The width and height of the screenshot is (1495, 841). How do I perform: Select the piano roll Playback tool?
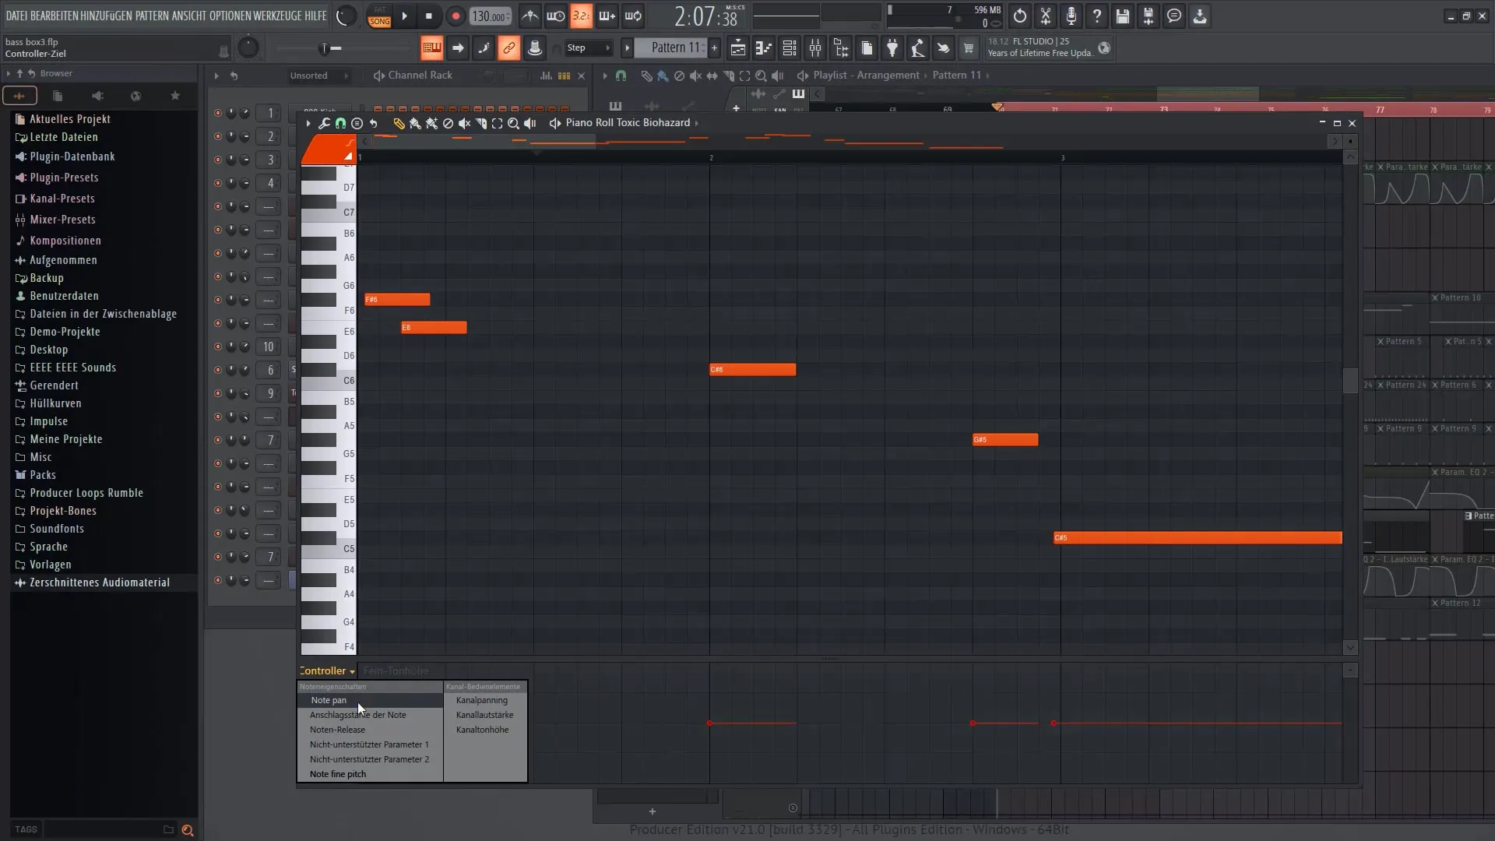pyautogui.click(x=529, y=123)
